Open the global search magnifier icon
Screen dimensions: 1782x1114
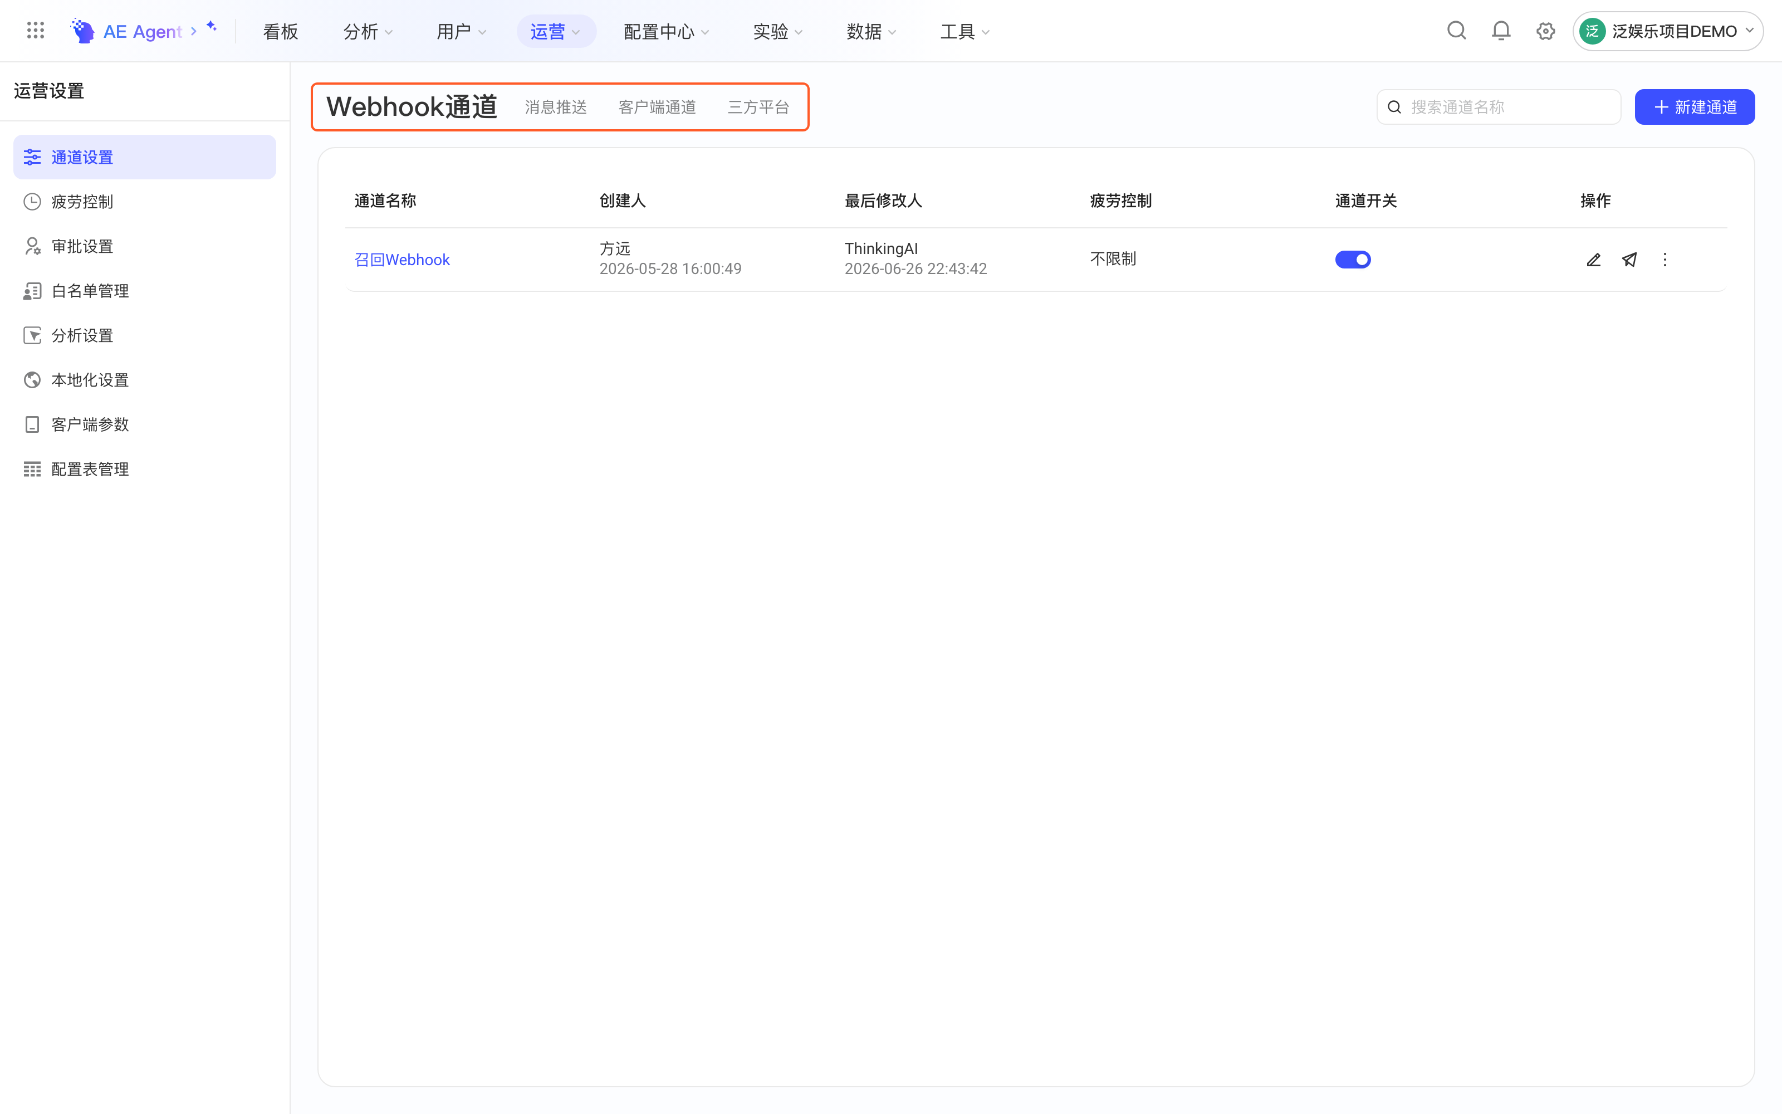[1456, 31]
